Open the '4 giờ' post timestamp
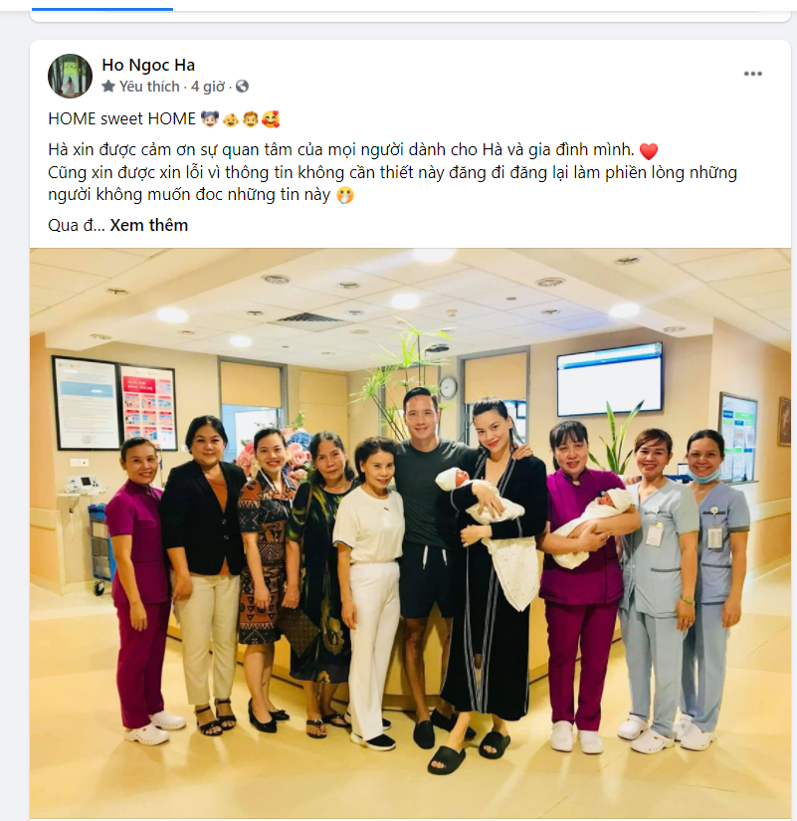797x821 pixels. pyautogui.click(x=207, y=87)
